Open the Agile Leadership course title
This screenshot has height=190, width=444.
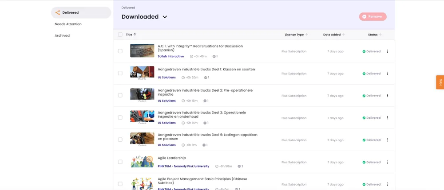tap(171, 158)
